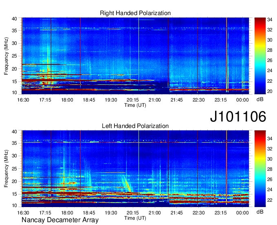Click the "00:00" time tick of bottom plot
Screen dimensions: 277x225
pyautogui.click(x=242, y=213)
